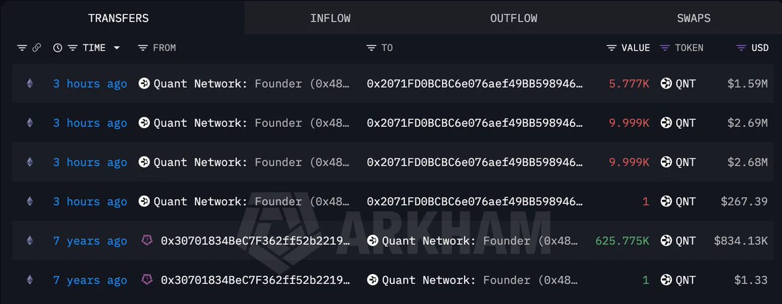Screen dimensions: 782x304
Task: Click the clock icon next to TIME
Action: (x=57, y=48)
